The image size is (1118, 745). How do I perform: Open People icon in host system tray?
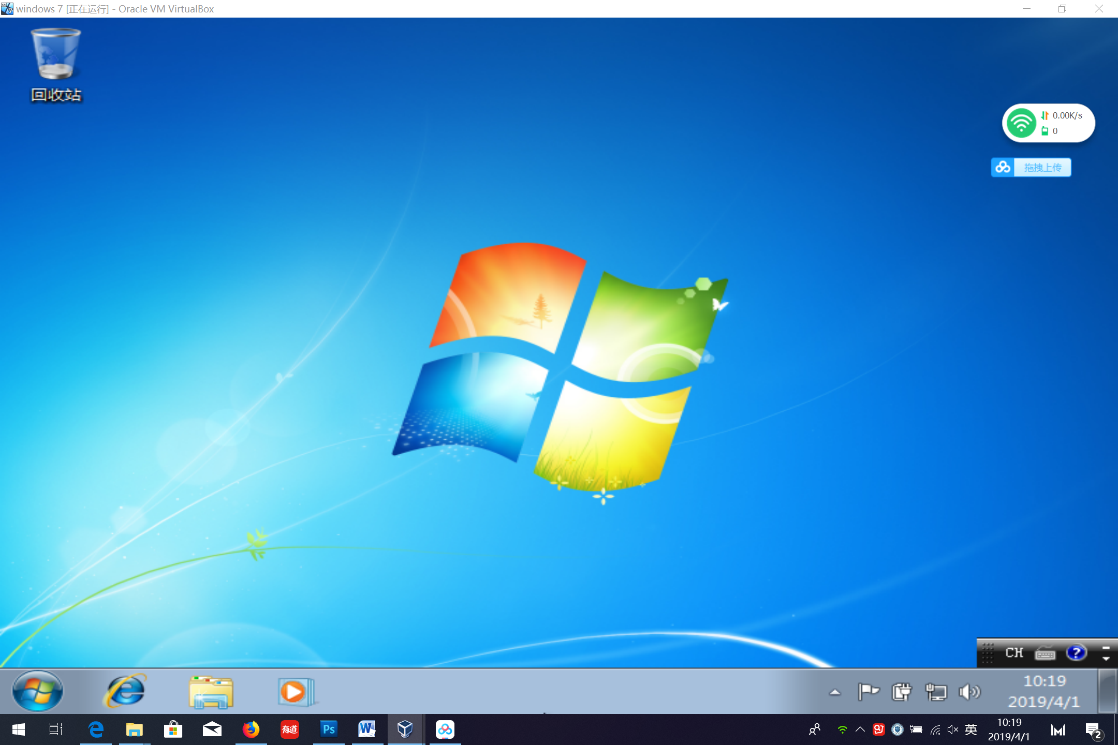click(x=815, y=729)
